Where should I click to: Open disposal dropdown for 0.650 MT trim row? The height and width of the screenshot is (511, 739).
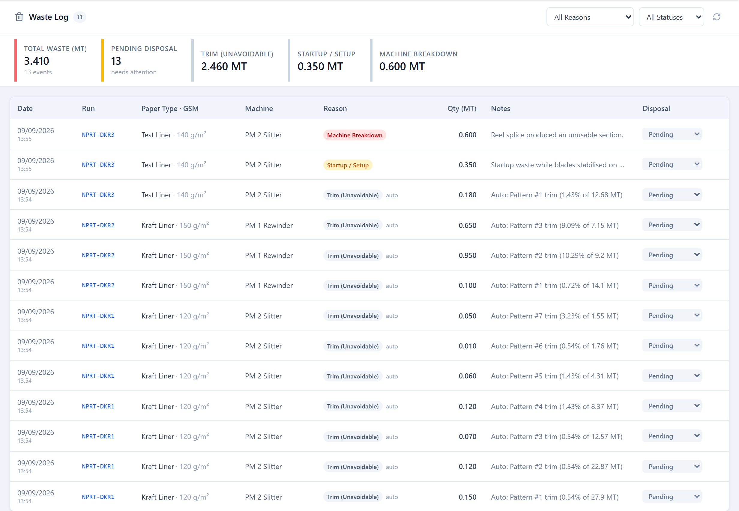(x=672, y=225)
